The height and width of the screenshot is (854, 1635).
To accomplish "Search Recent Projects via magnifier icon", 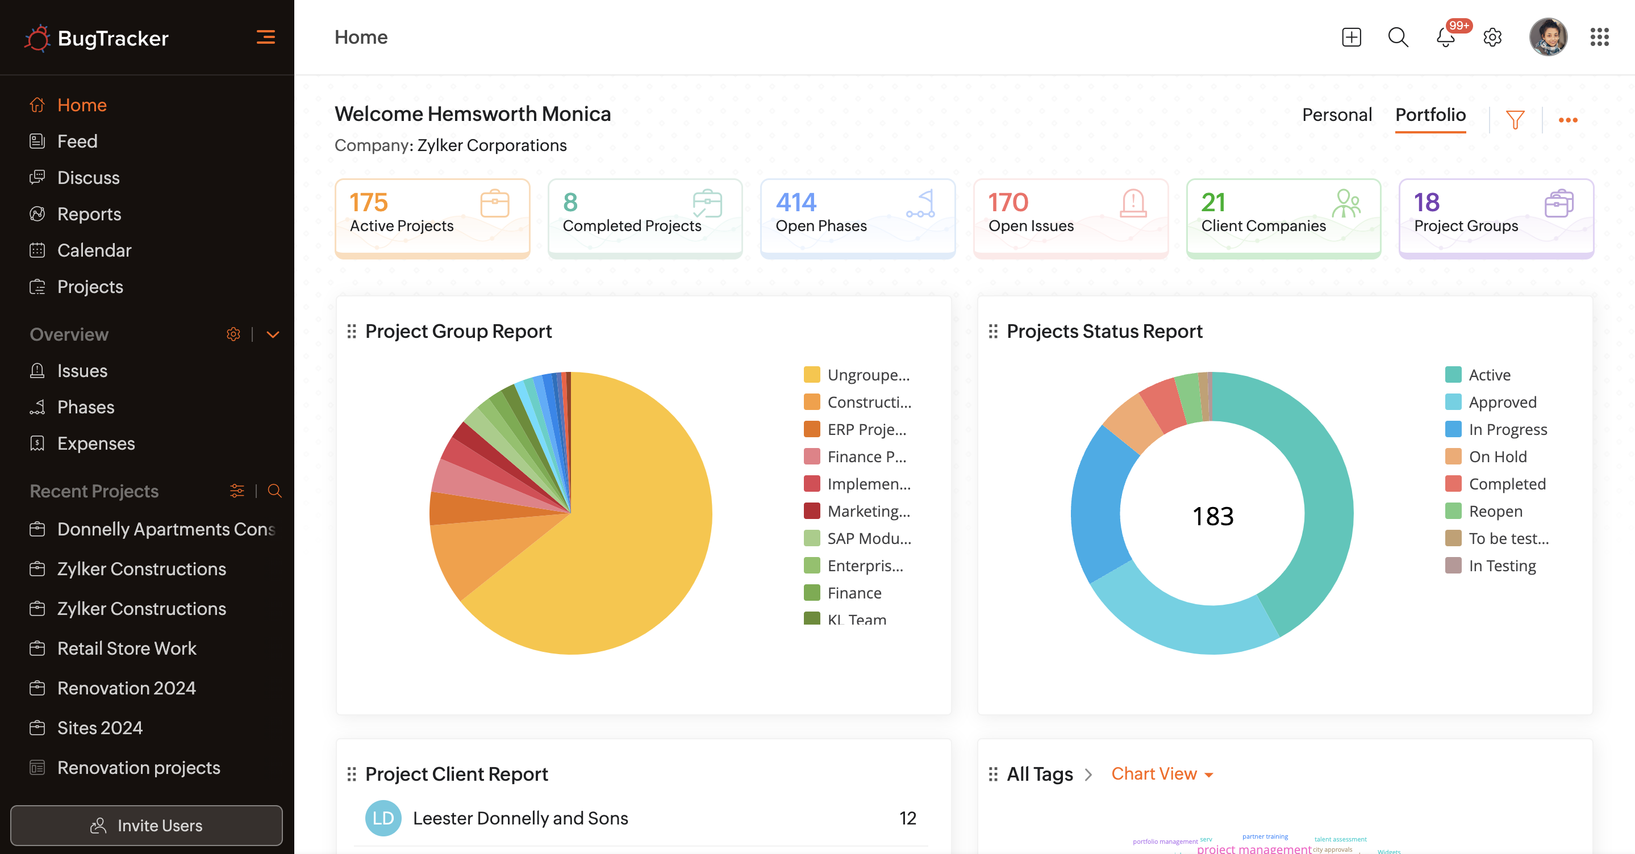I will [274, 491].
